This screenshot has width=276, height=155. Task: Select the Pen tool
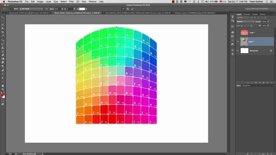[x=3, y=70]
